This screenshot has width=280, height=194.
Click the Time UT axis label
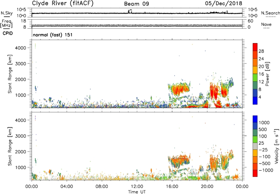point(137,192)
